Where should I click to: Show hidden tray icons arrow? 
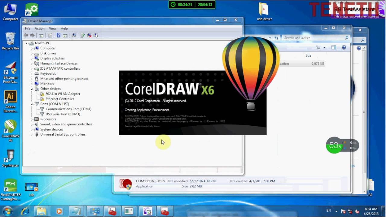click(337, 211)
